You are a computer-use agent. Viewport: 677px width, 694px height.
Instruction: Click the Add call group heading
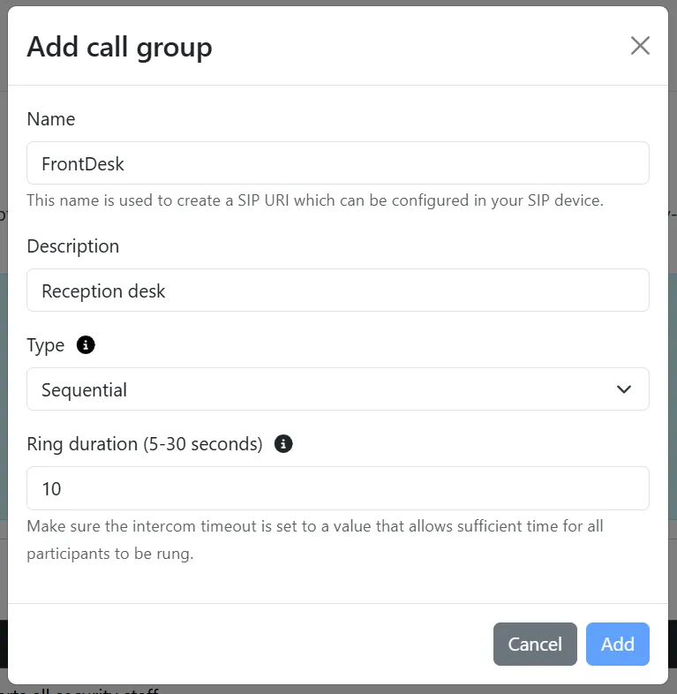(x=119, y=47)
